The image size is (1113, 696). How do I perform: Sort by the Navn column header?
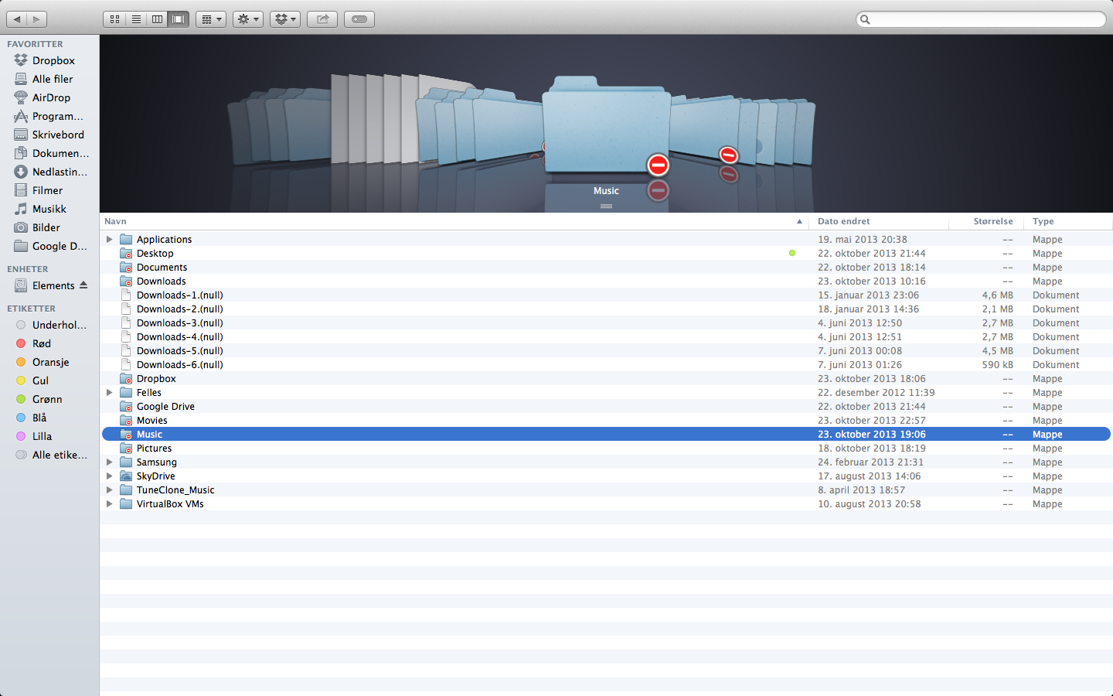point(454,221)
